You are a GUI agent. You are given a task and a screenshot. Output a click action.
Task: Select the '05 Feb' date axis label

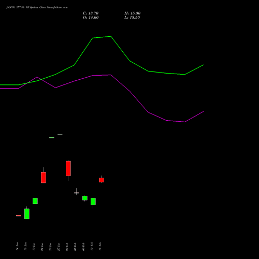click(75, 246)
